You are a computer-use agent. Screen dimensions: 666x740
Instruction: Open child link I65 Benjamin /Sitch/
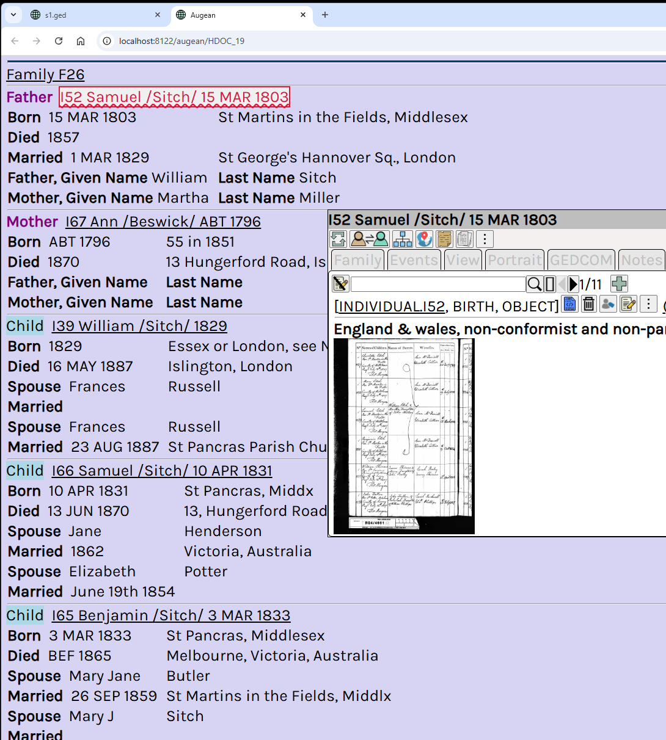click(171, 615)
